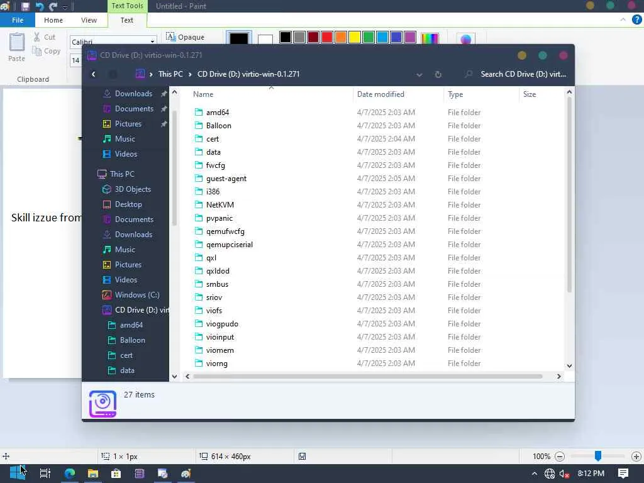Click the Search CD Drive box
The width and height of the screenshot is (644, 483).
click(x=518, y=74)
